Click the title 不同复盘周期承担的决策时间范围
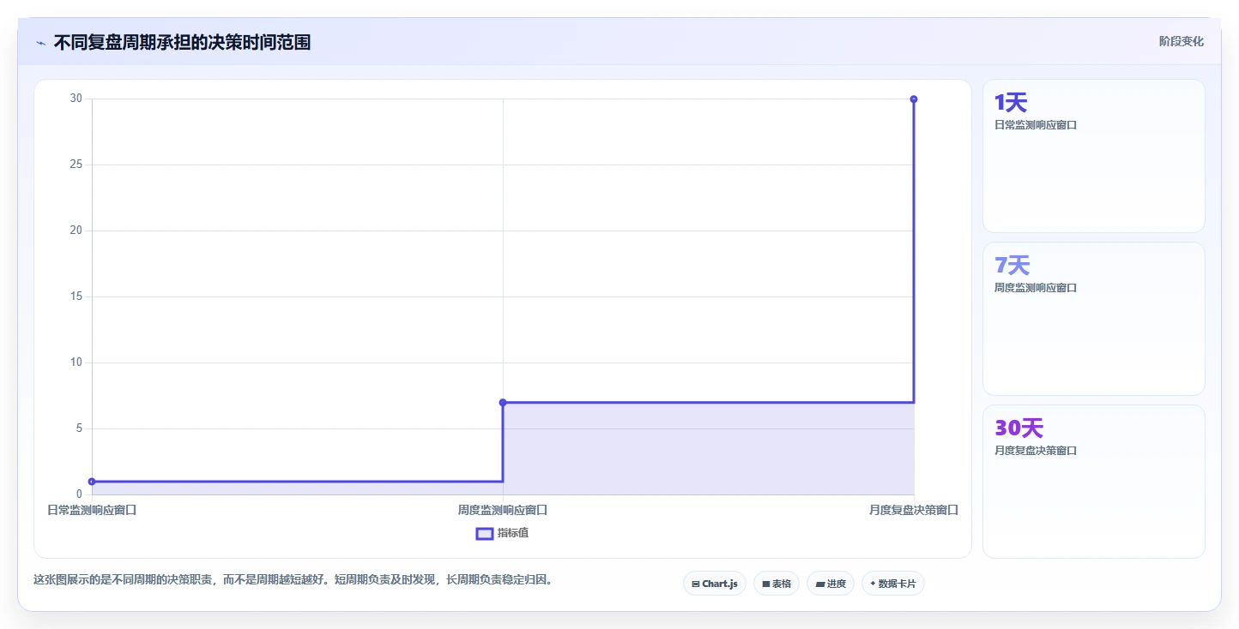Image resolution: width=1239 pixels, height=629 pixels. click(182, 42)
